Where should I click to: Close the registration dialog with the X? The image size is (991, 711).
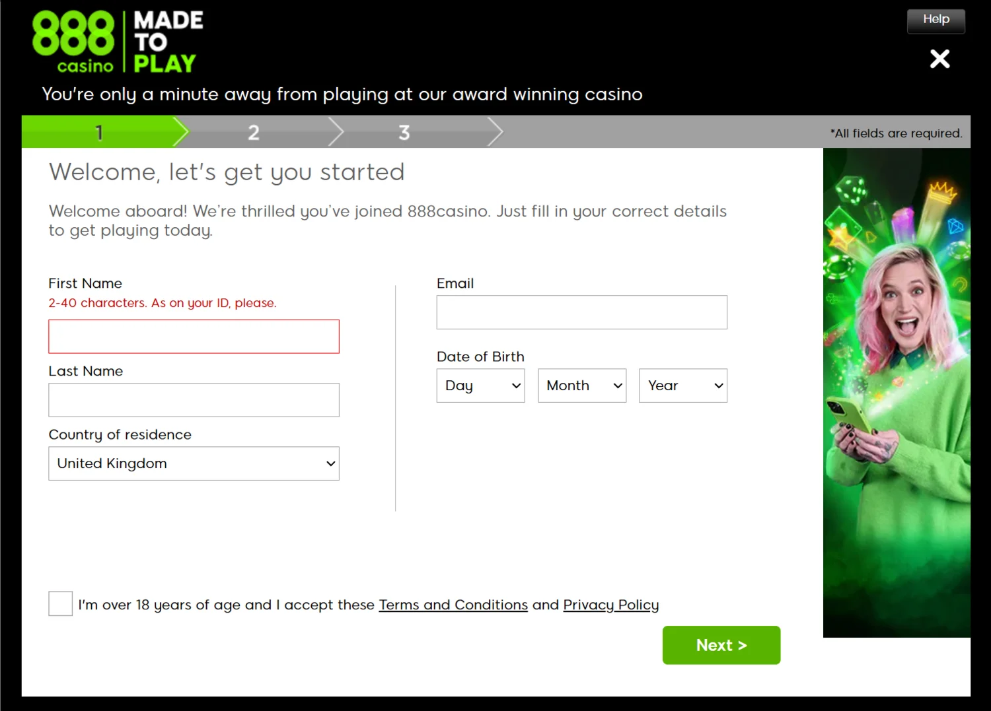point(939,59)
